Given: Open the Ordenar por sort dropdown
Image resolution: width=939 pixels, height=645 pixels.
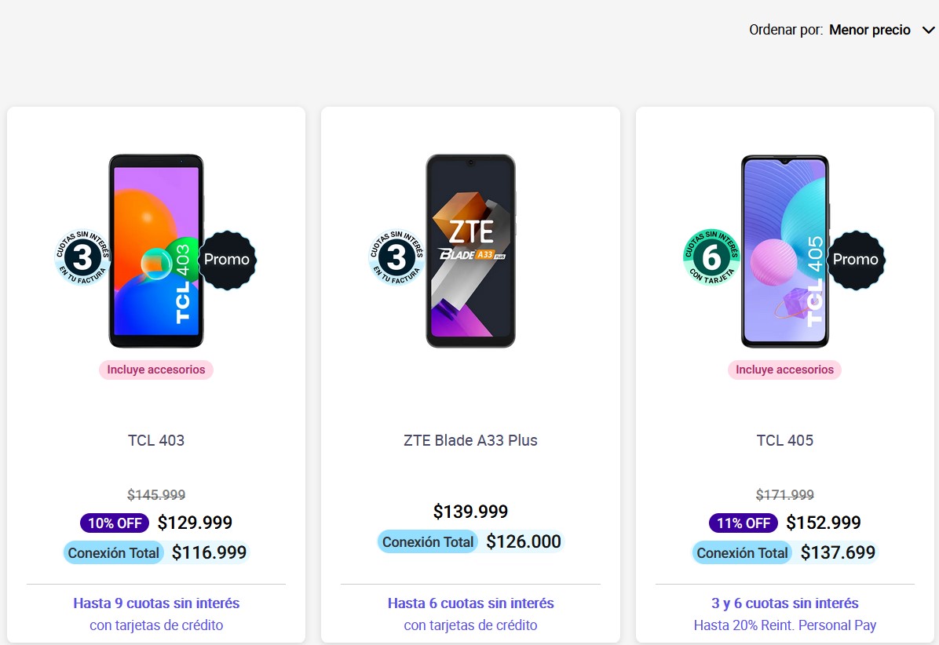Looking at the screenshot, I should tap(869, 30).
